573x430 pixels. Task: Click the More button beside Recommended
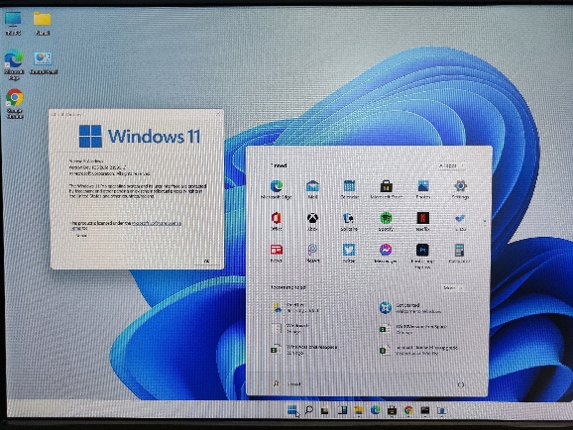tap(452, 288)
